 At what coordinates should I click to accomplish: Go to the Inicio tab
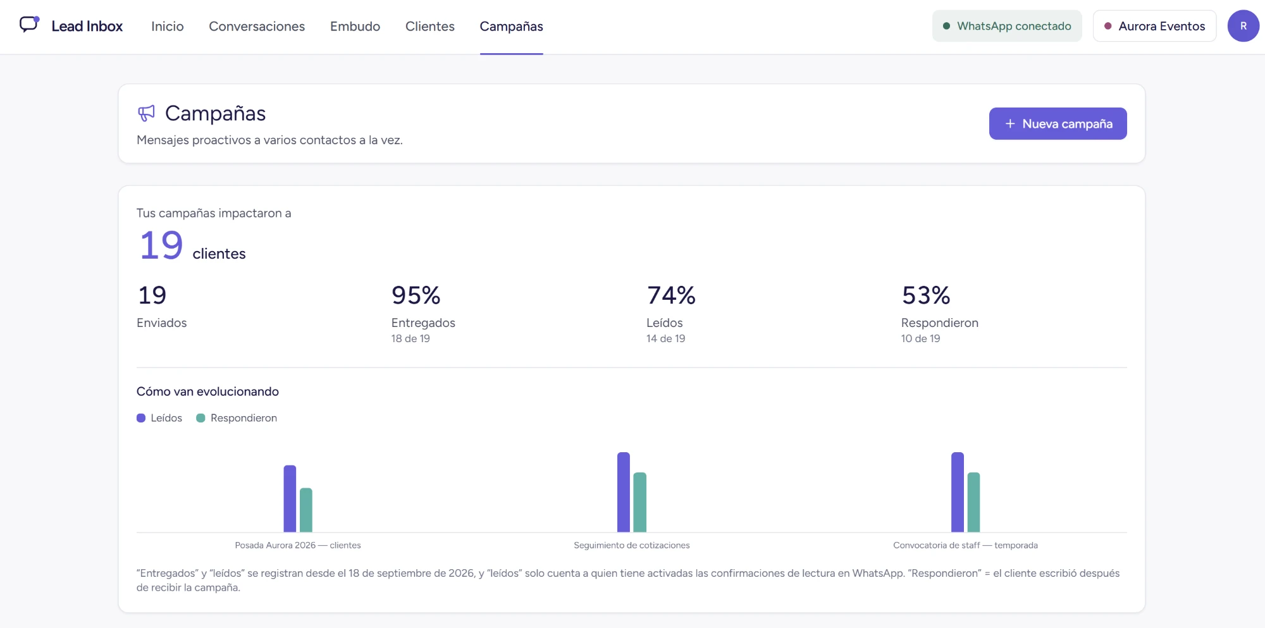coord(168,27)
